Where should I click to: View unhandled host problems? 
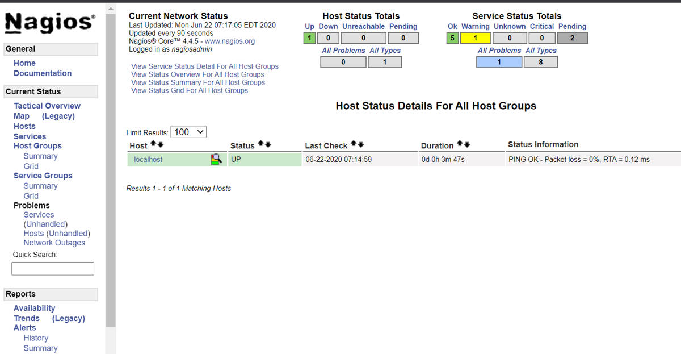56,233
